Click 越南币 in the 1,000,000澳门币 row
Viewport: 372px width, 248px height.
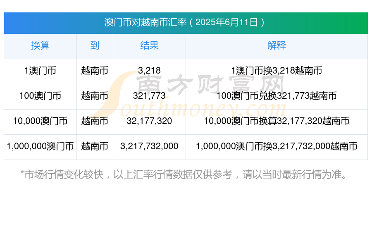click(95, 146)
